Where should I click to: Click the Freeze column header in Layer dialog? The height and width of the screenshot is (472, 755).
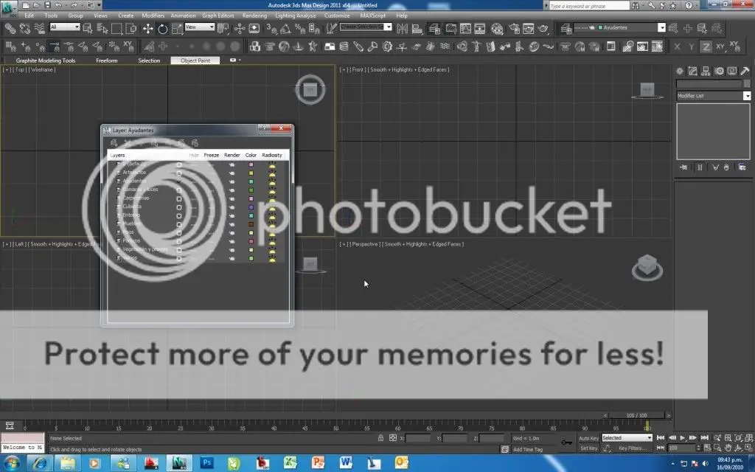(212, 155)
